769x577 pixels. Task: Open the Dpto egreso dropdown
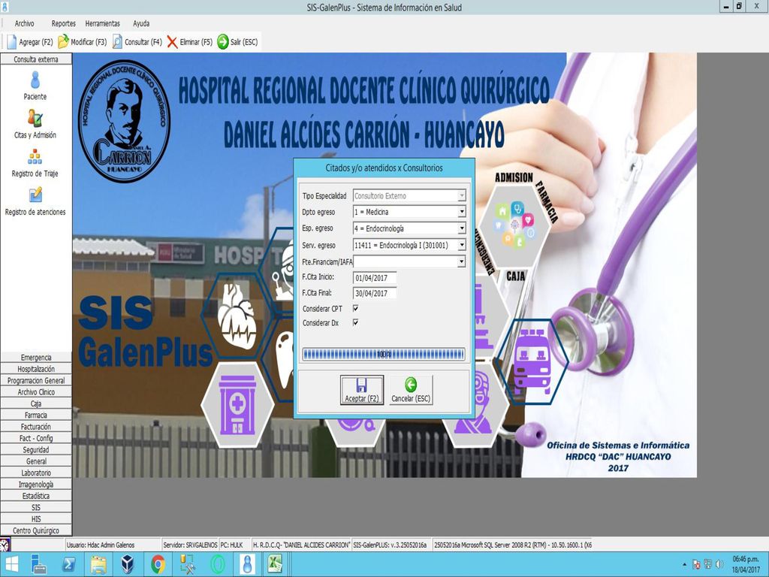click(461, 212)
